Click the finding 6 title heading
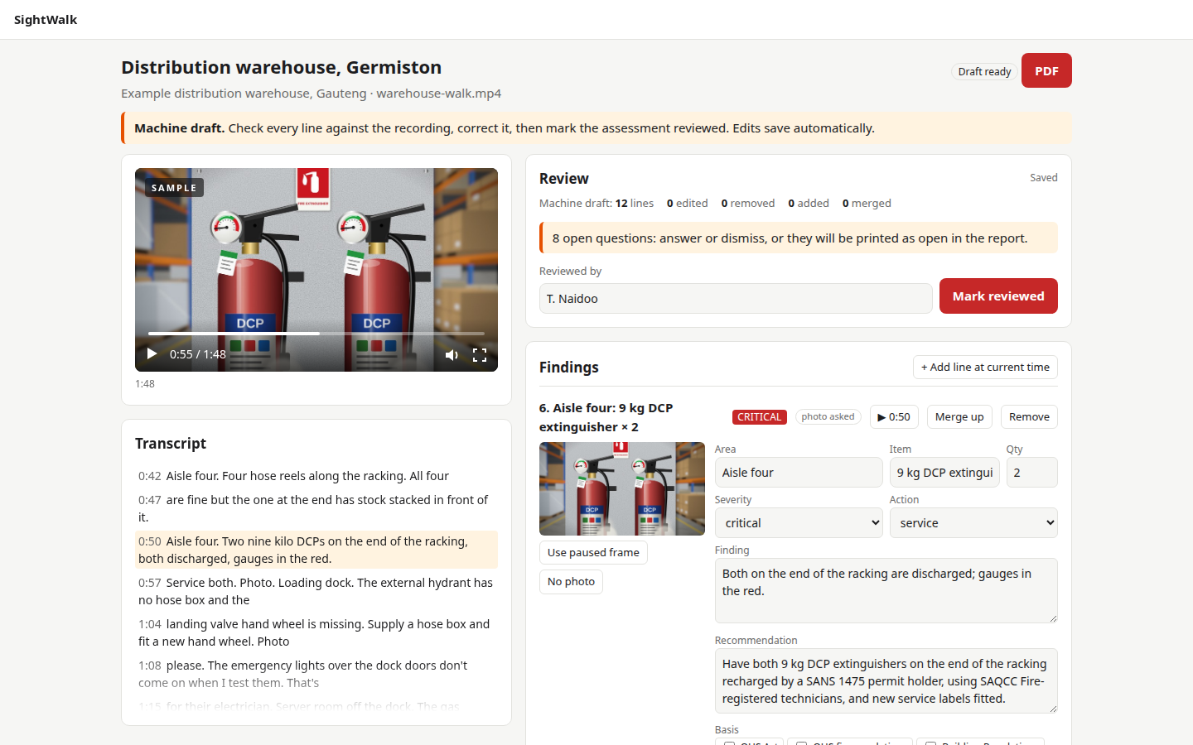The image size is (1193, 745). 606,417
